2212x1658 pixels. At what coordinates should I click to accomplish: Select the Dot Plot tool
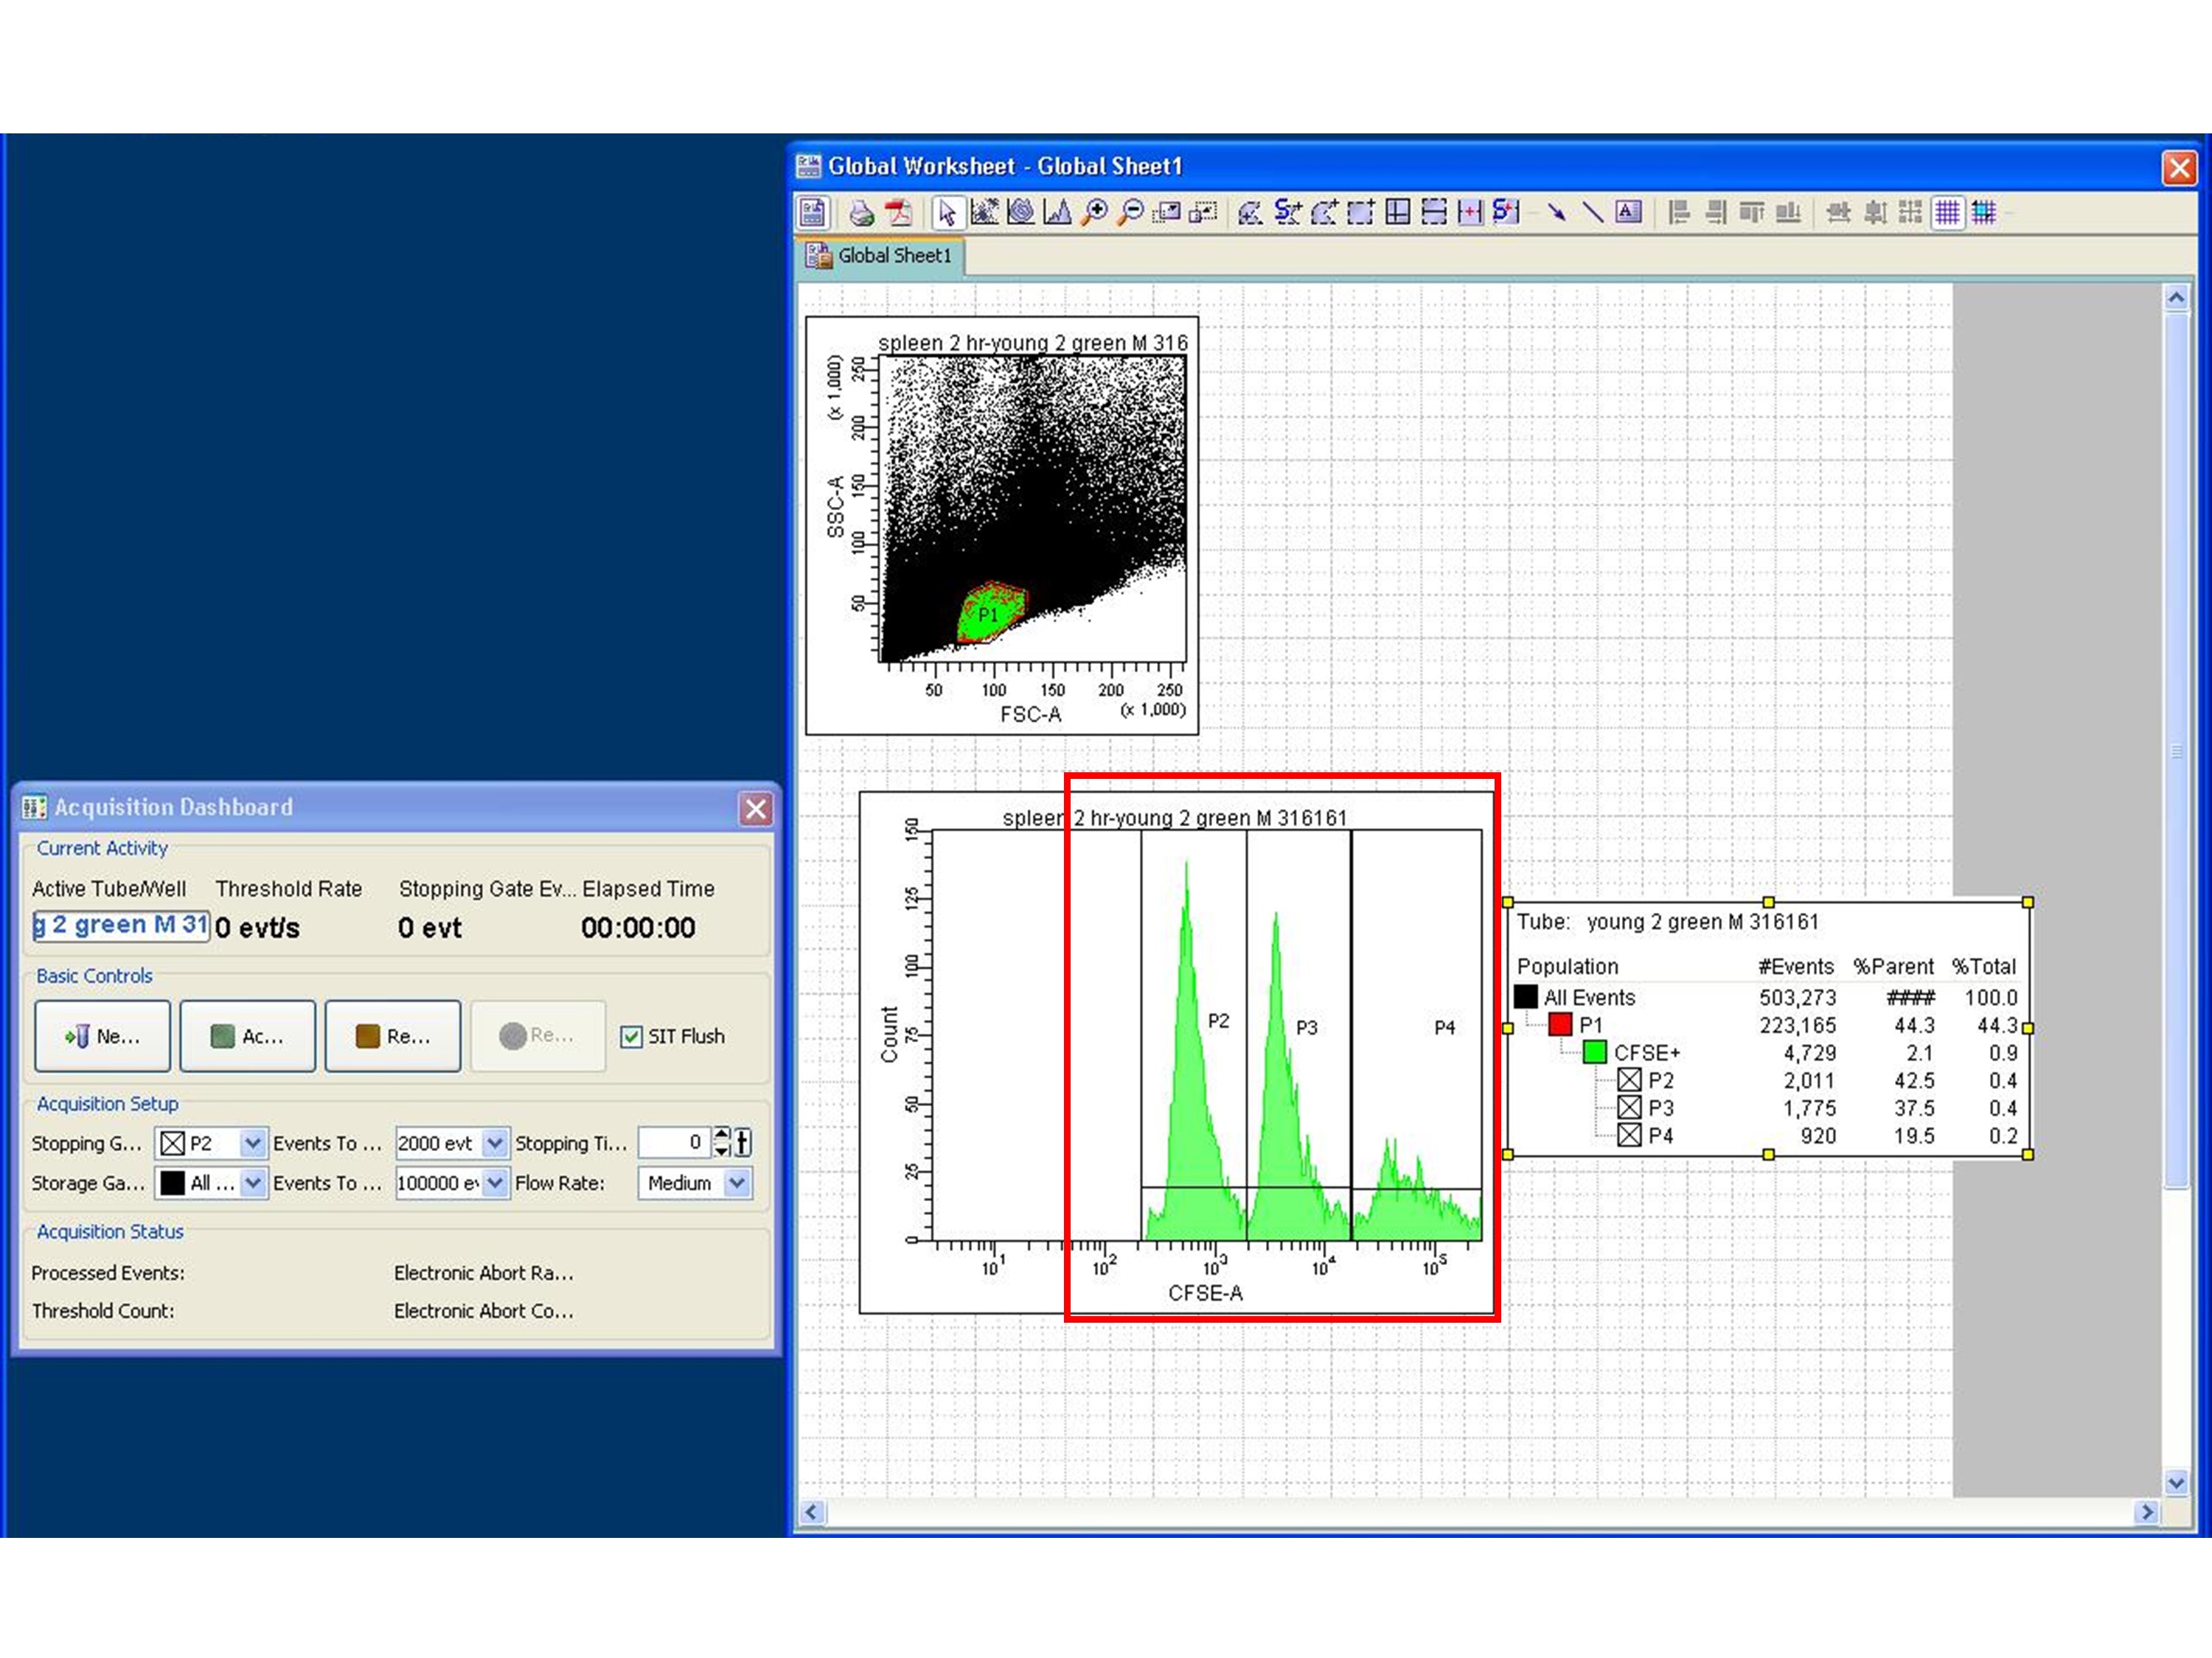tap(984, 212)
